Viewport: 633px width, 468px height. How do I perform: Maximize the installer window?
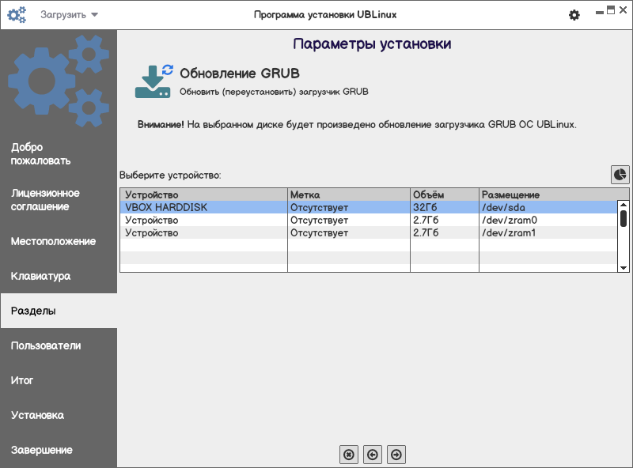point(611,10)
